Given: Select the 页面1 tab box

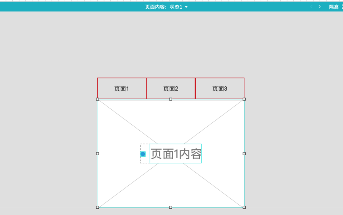Looking at the screenshot, I should pyautogui.click(x=121, y=88).
